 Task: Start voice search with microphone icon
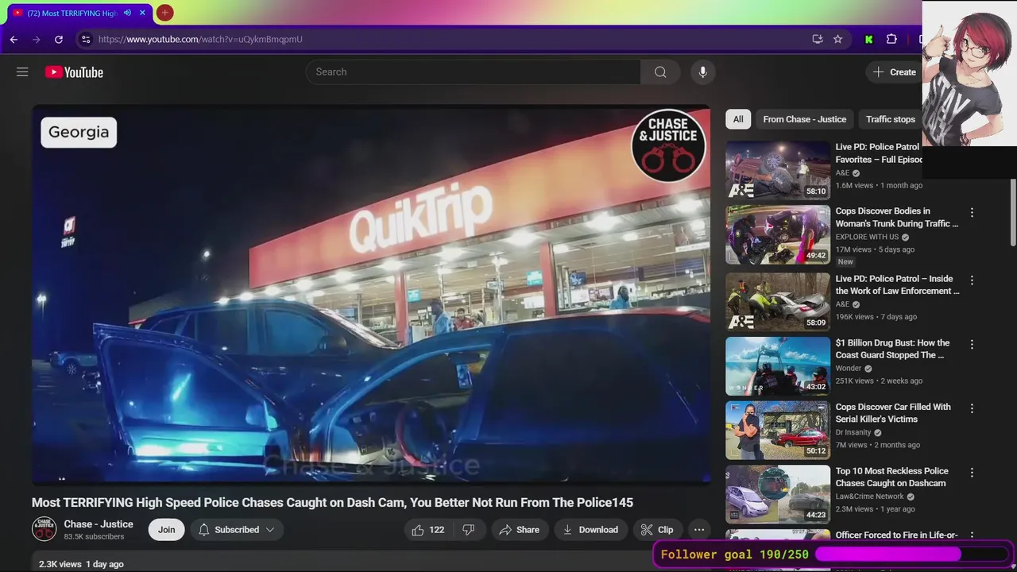point(702,72)
